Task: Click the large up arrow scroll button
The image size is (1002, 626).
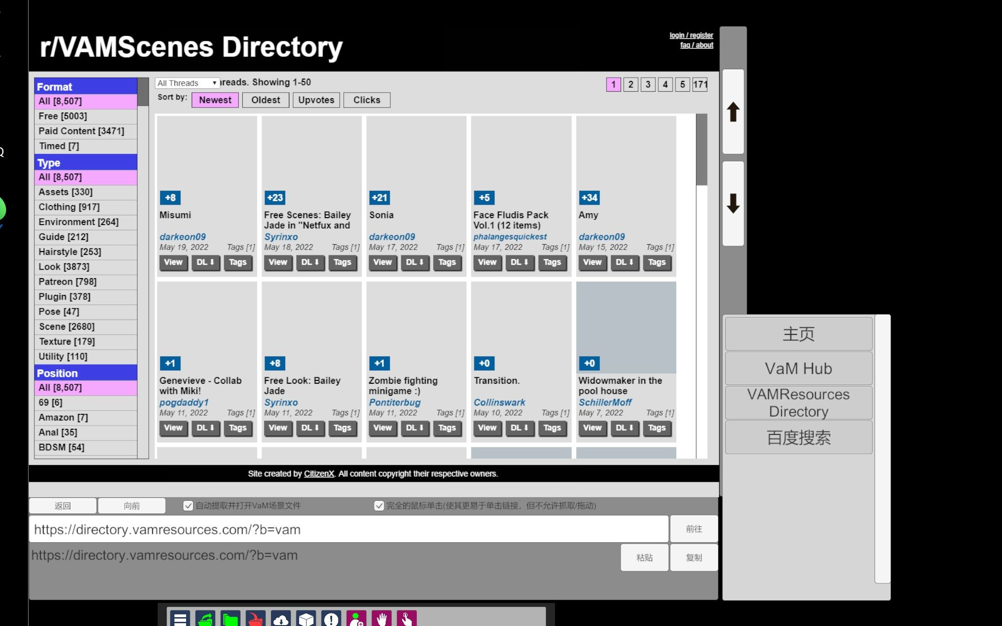Action: point(733,112)
